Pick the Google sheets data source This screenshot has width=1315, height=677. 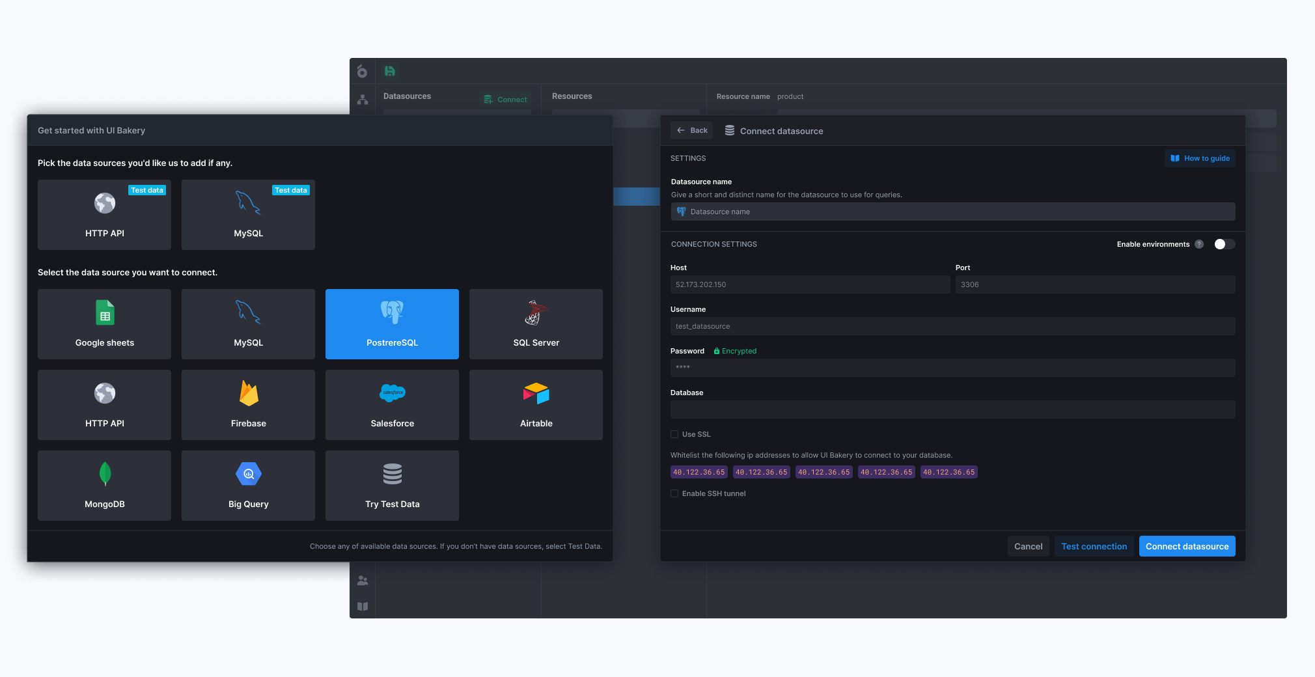pos(104,324)
